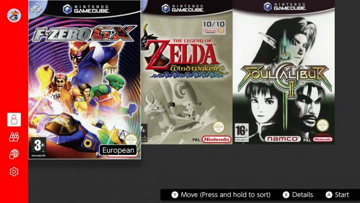Click Move (Press and hold to sort)
Screen dimensions: 360x203
pos(226,195)
